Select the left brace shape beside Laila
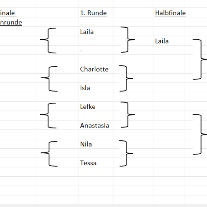Viewport: 207px width, 207px height. (48, 41)
